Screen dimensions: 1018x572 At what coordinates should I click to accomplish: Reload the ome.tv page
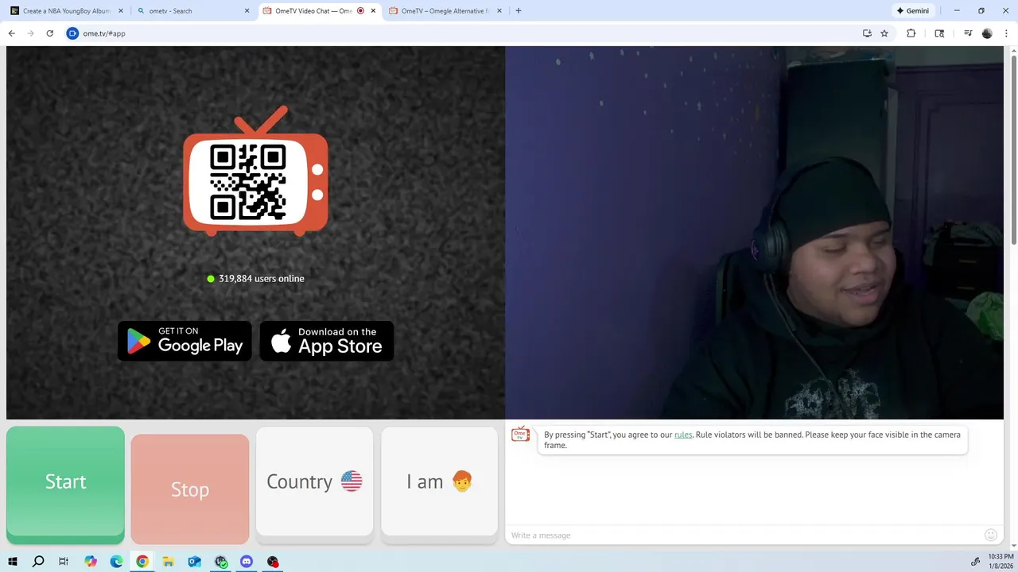[49, 33]
